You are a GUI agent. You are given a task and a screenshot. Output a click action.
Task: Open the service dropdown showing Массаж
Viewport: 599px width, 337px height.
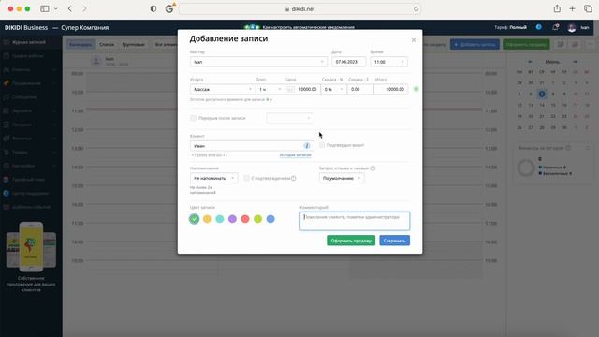click(x=223, y=89)
